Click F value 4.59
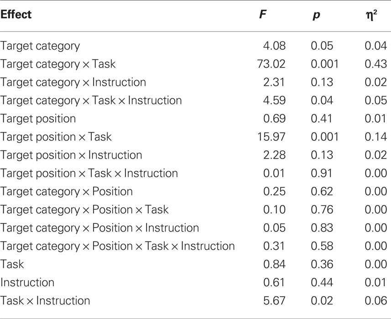391x319 pixels. pyautogui.click(x=274, y=100)
